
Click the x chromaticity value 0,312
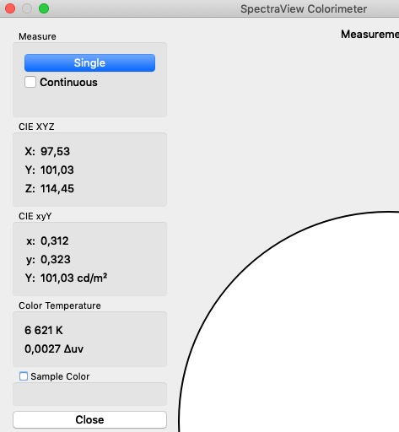55,240
